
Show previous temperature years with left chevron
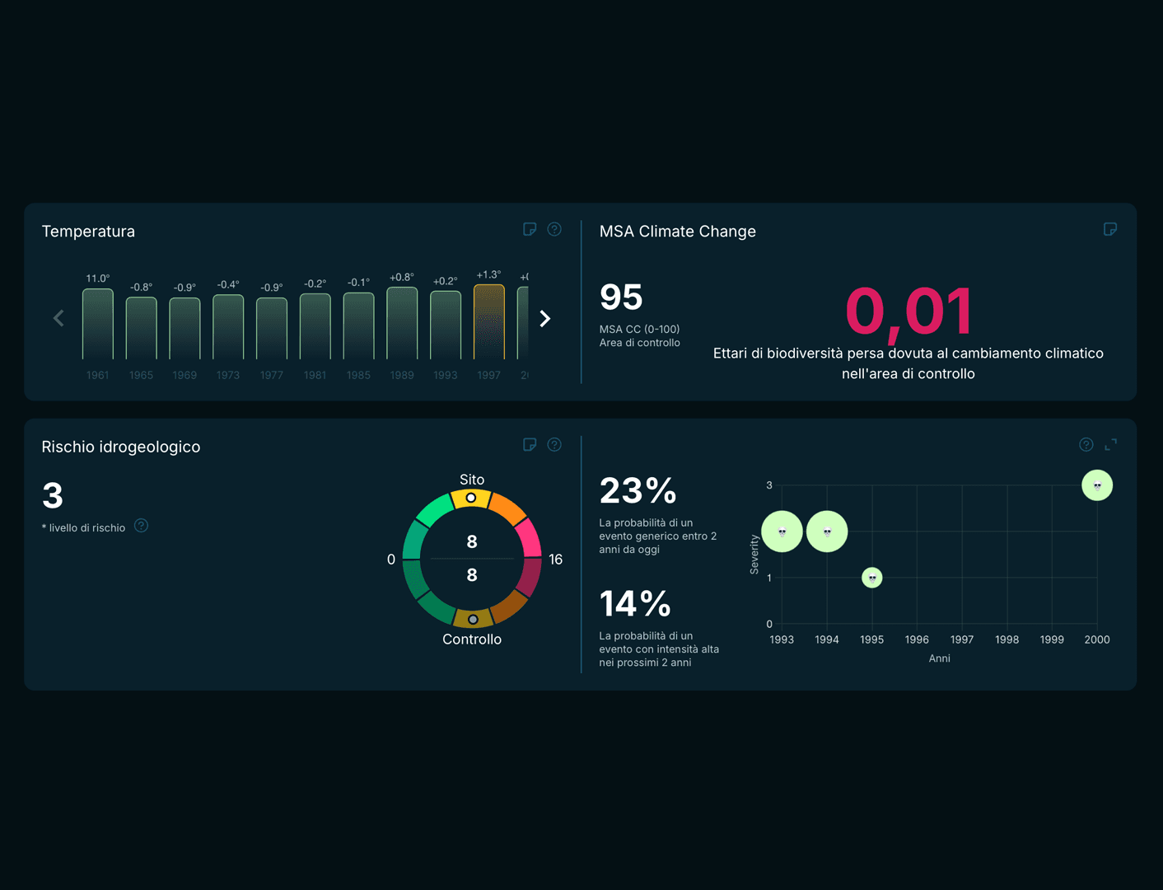click(x=58, y=318)
